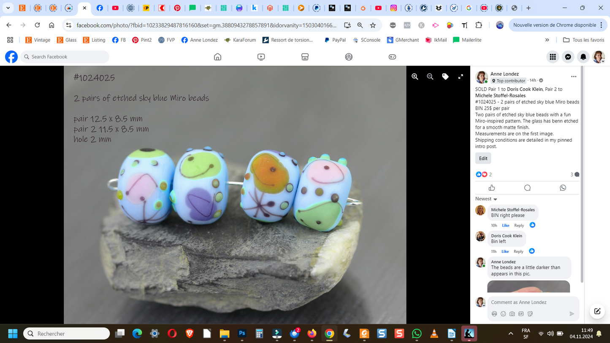Open new message compose icon
Image resolution: width=610 pixels, height=343 pixels.
(x=597, y=311)
